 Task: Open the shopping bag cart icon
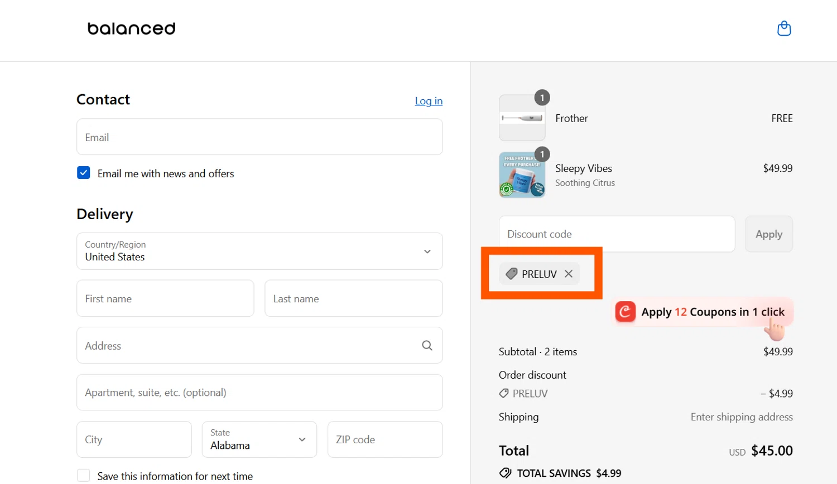(784, 28)
